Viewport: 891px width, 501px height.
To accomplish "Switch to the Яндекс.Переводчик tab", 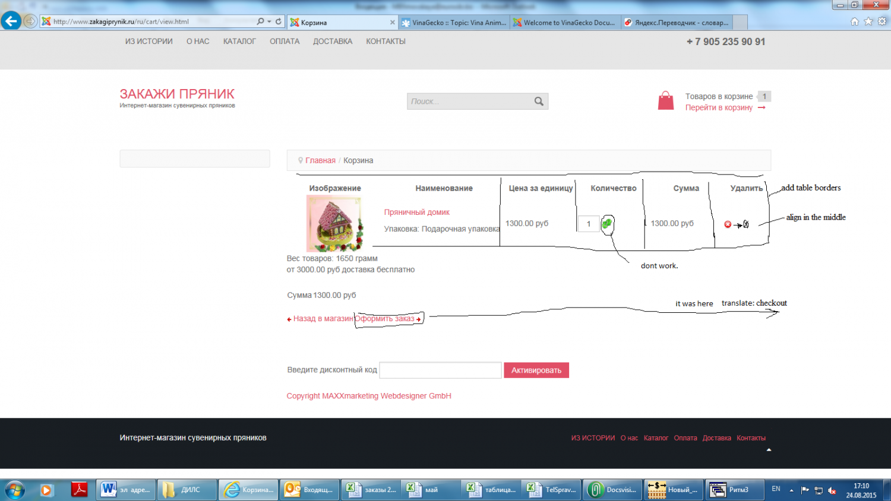I will tap(681, 23).
